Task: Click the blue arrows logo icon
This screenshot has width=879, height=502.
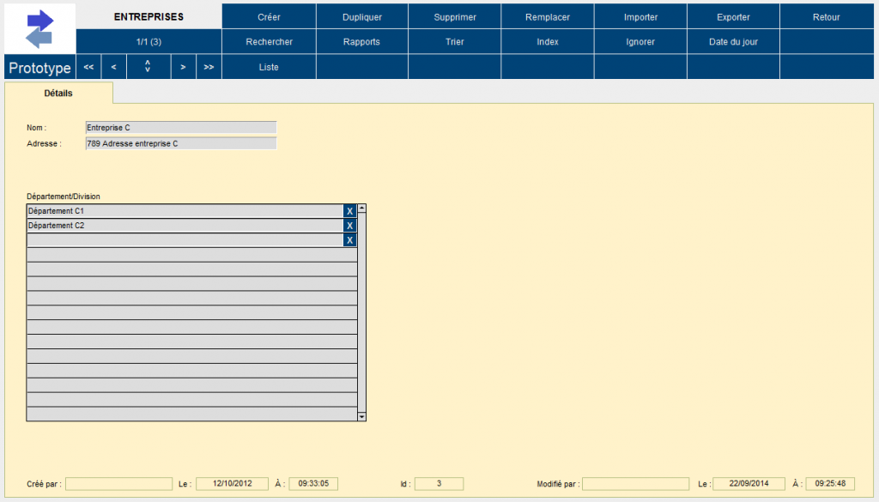Action: (x=39, y=28)
